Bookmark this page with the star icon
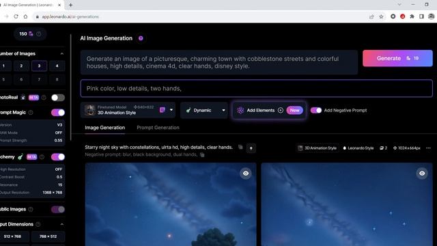Image resolution: width=437 pixels, height=246 pixels. coord(381,16)
